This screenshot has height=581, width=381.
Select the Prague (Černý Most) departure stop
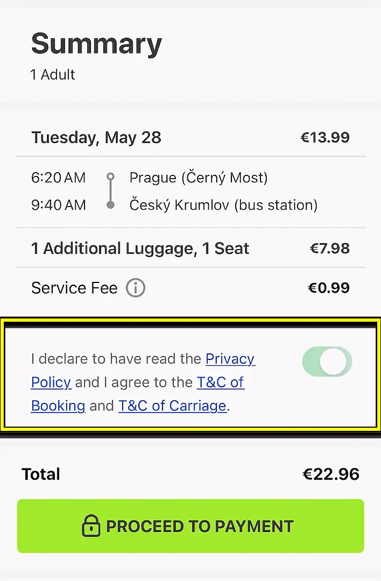(199, 178)
